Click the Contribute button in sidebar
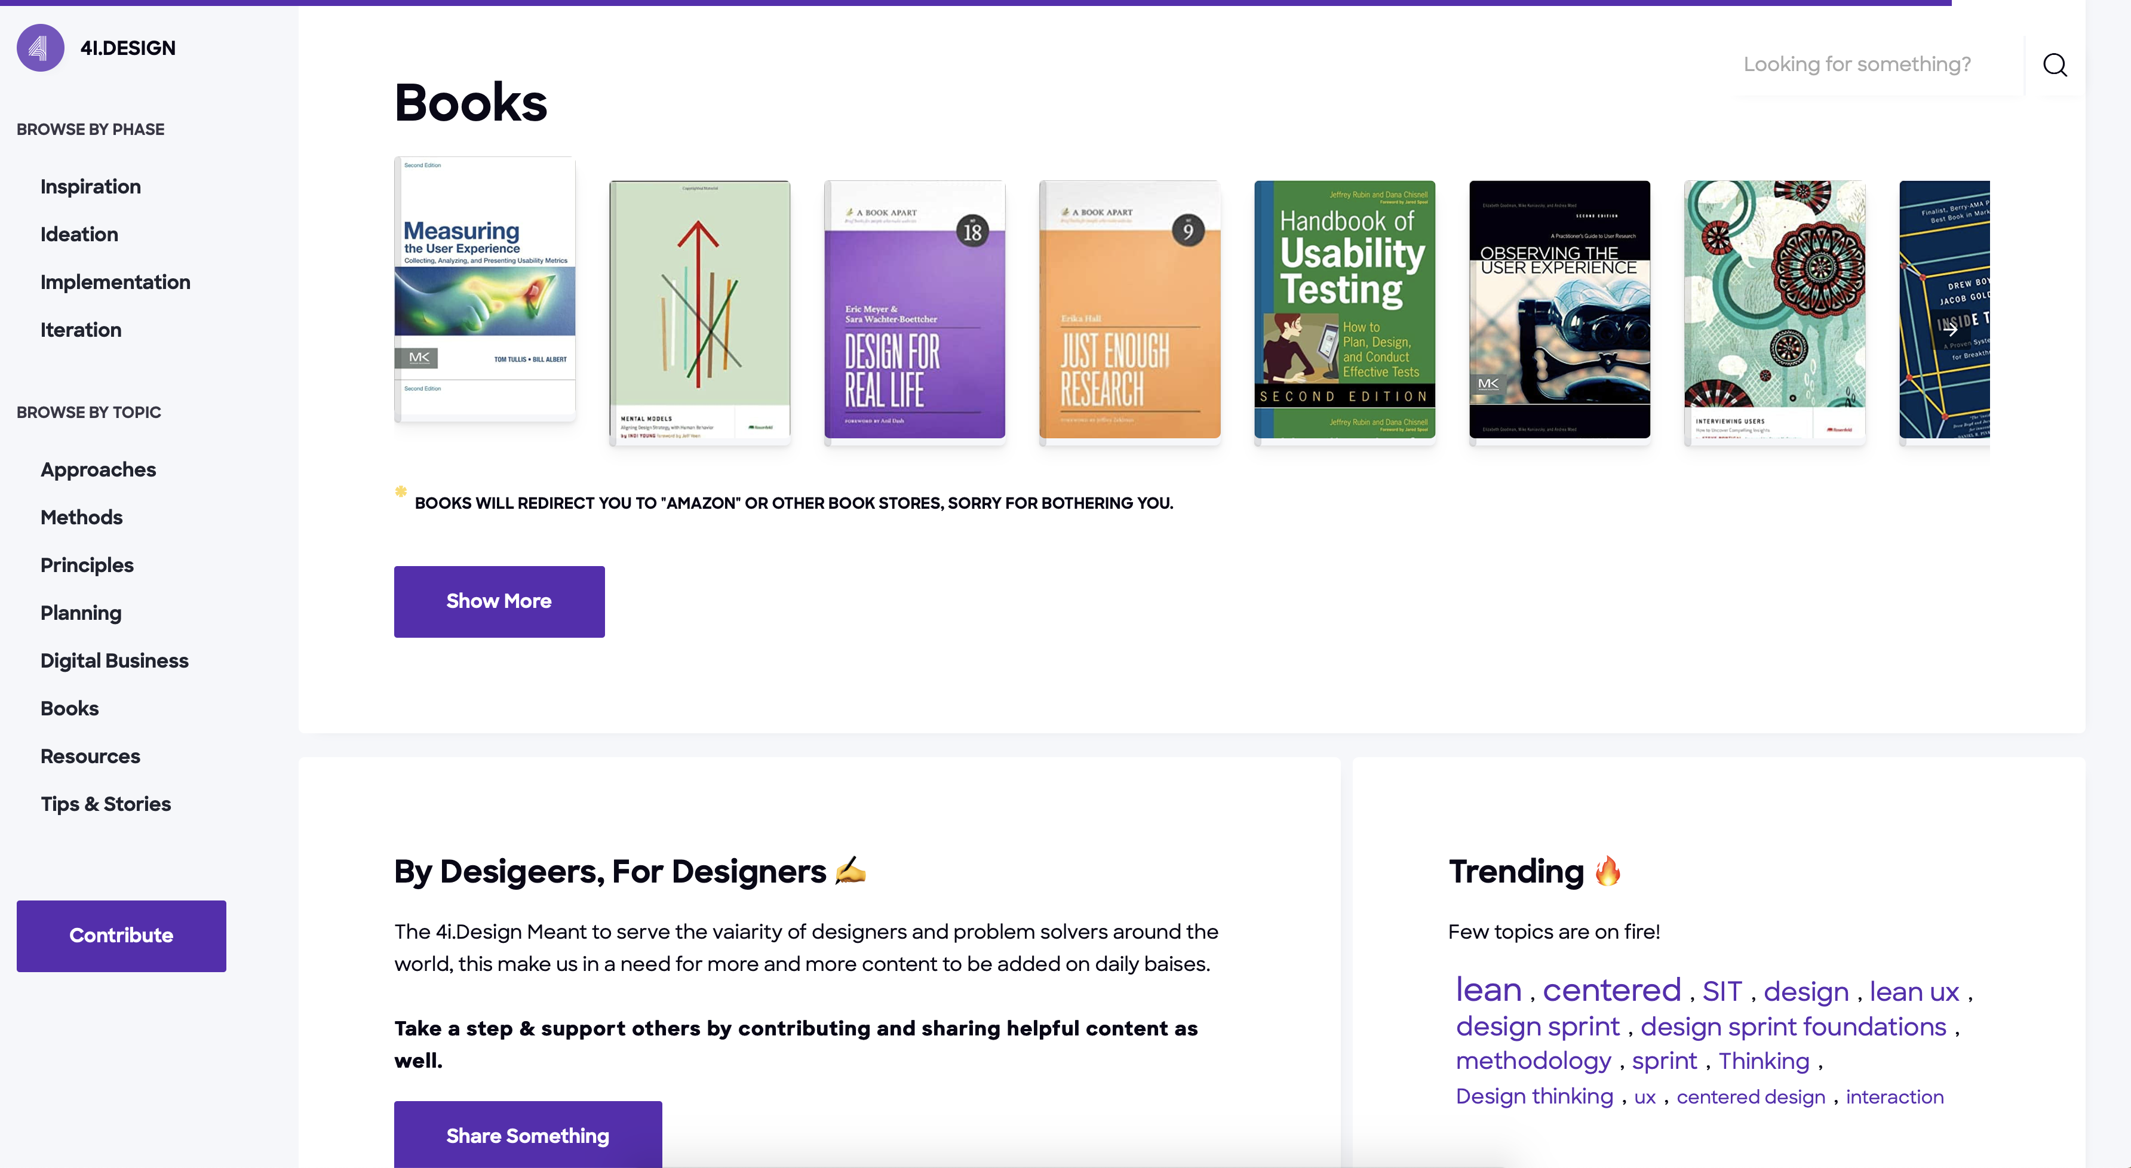Viewport: 2131px width, 1168px height. (121, 936)
